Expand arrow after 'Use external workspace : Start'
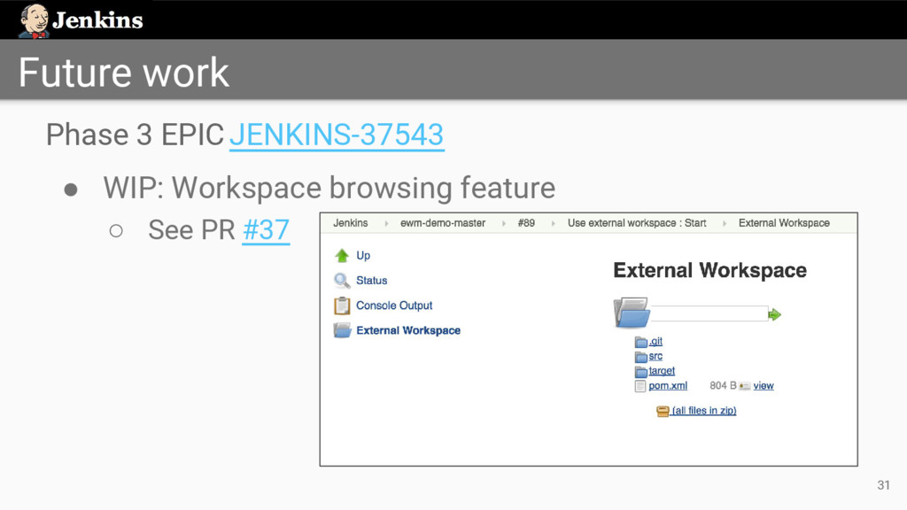The image size is (907, 510). (x=725, y=223)
